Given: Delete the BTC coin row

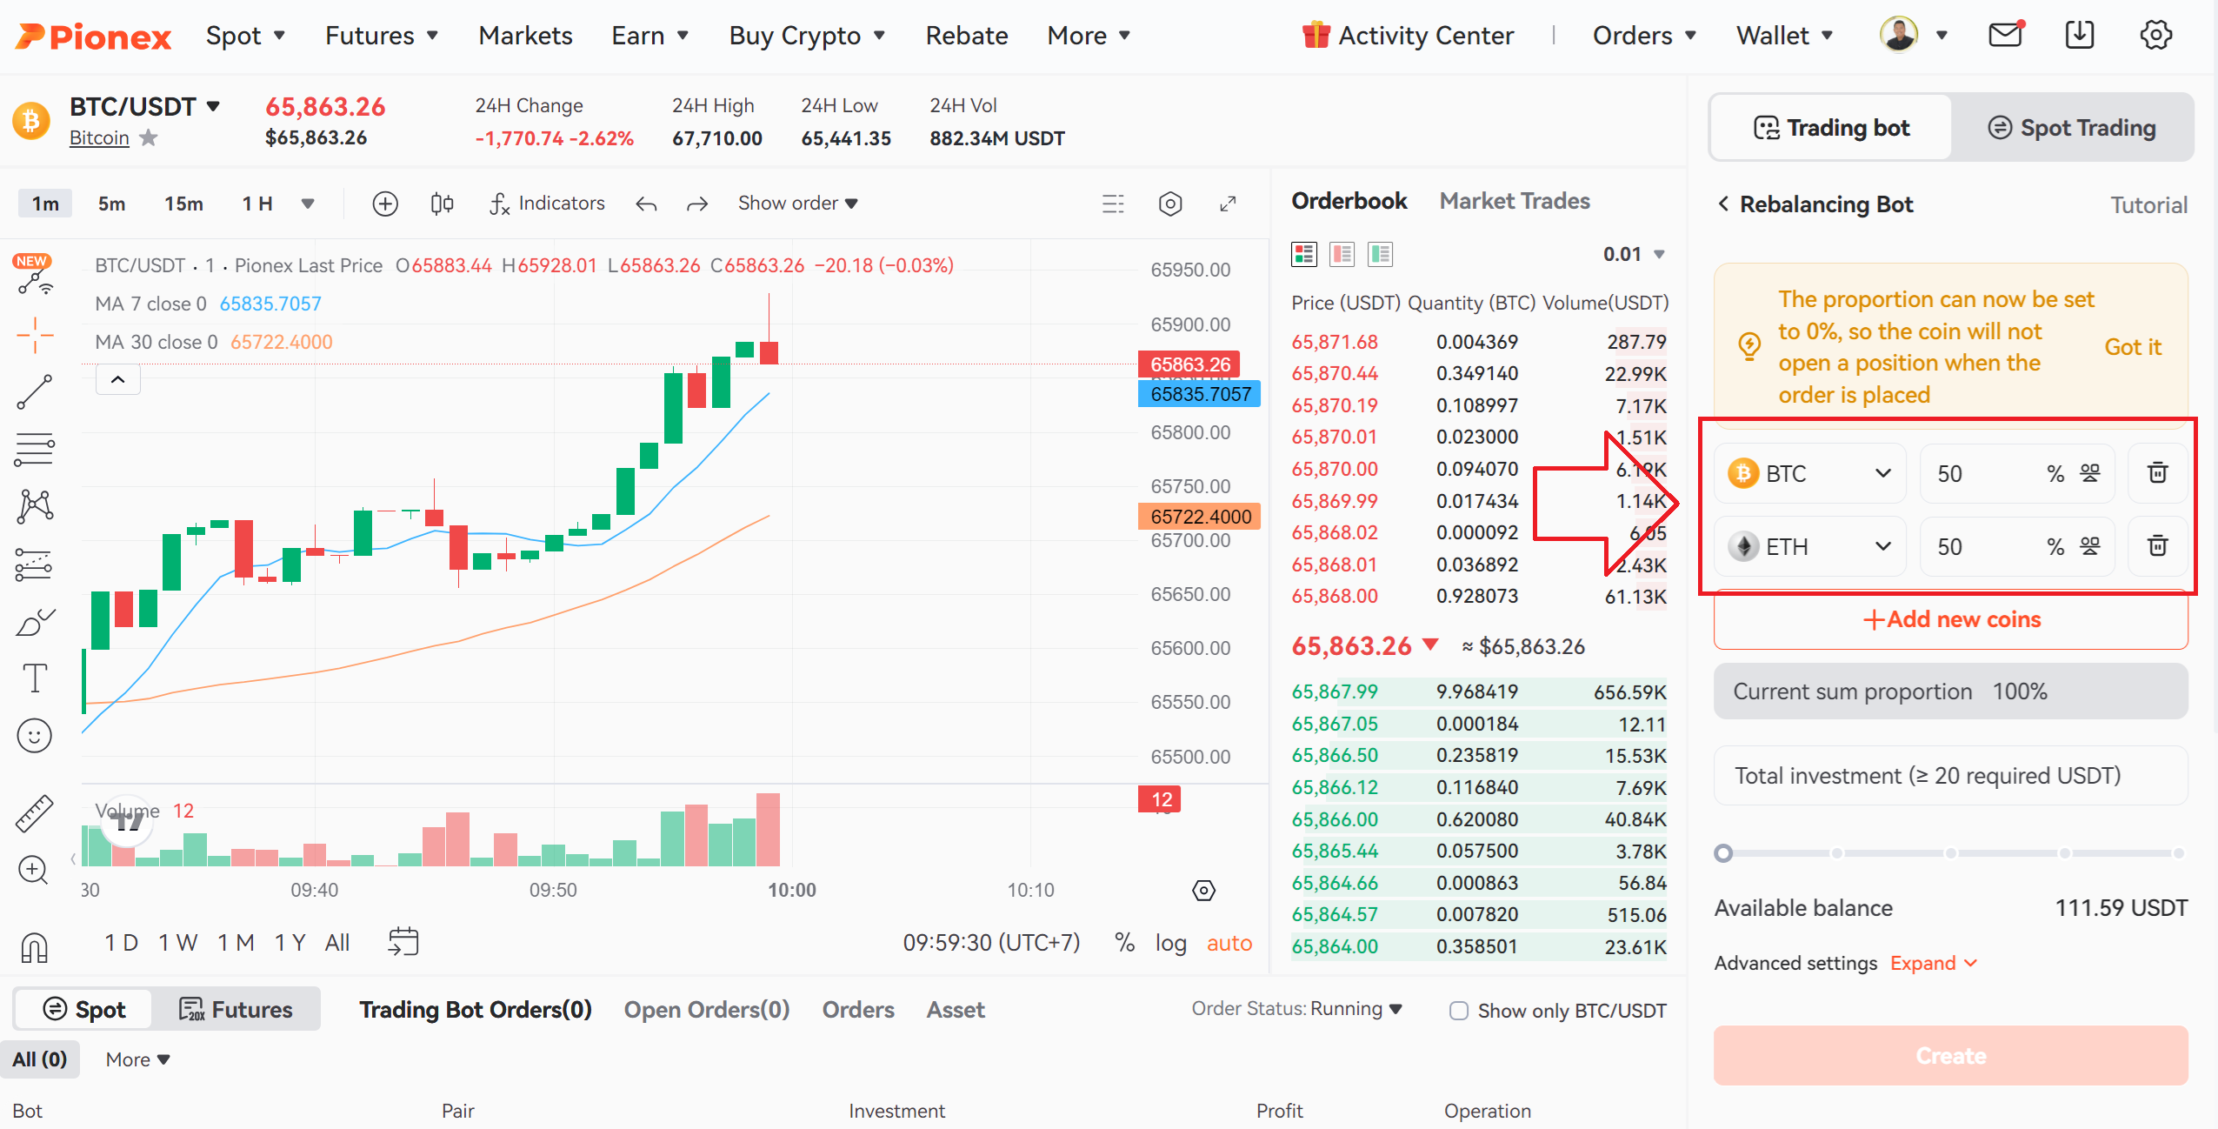Looking at the screenshot, I should point(2157,473).
